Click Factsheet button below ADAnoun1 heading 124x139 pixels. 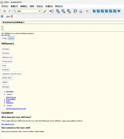(6, 49)
